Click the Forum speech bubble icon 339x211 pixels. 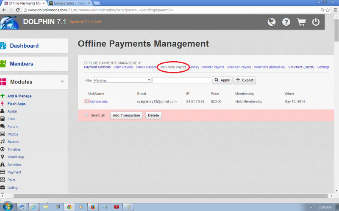click(3, 126)
